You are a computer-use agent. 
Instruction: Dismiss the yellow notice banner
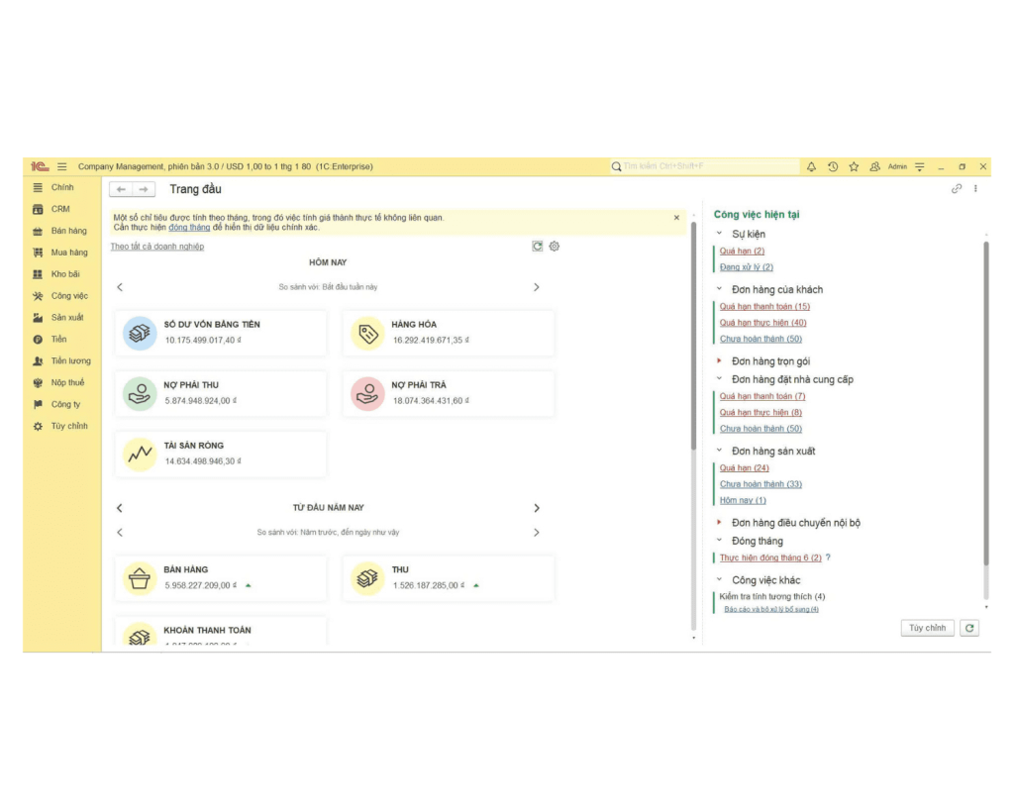(x=677, y=218)
